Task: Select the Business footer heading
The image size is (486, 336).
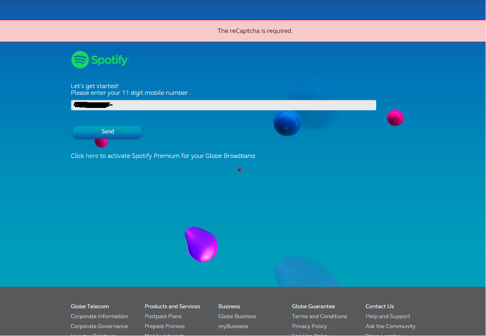Action: [x=229, y=306]
